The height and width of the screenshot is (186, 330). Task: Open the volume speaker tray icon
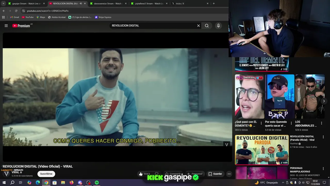click(x=303, y=183)
